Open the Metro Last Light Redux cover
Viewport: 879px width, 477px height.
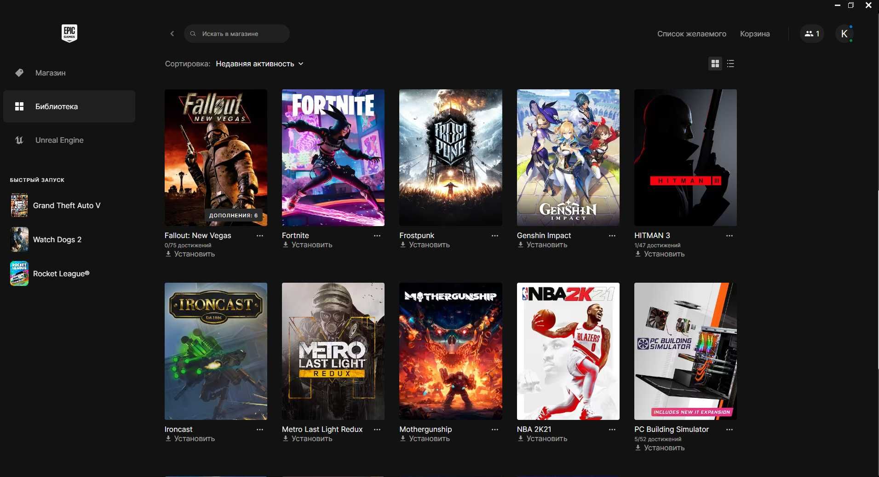coord(333,351)
